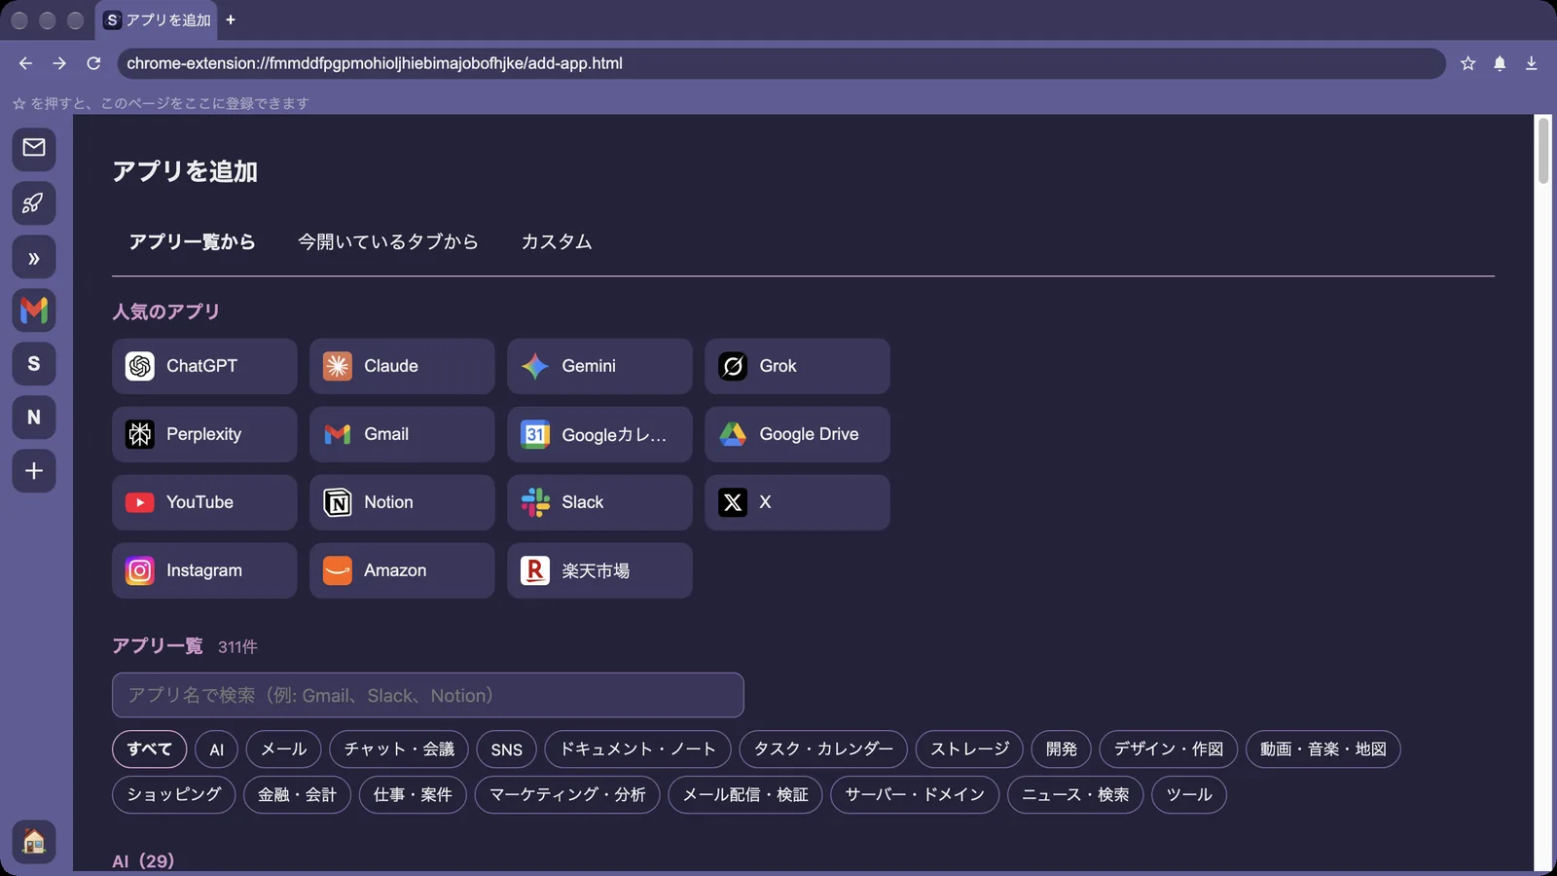The height and width of the screenshot is (876, 1557).
Task: Add the Grok app
Action: (x=797, y=366)
